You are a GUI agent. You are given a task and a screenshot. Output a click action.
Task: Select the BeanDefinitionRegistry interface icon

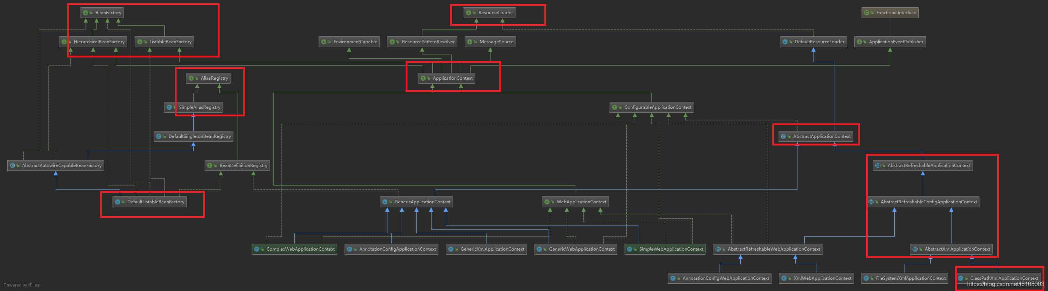tap(209, 166)
